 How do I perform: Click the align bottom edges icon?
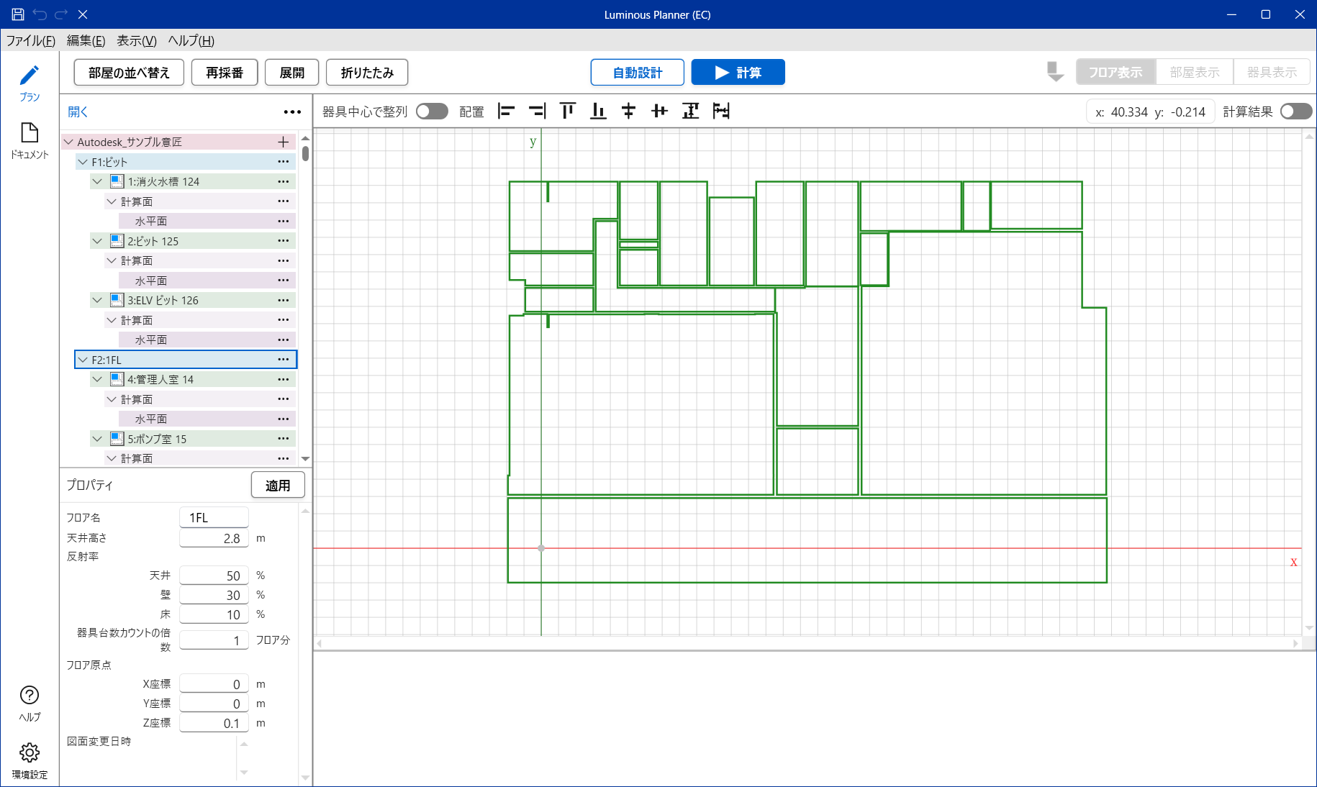(598, 111)
